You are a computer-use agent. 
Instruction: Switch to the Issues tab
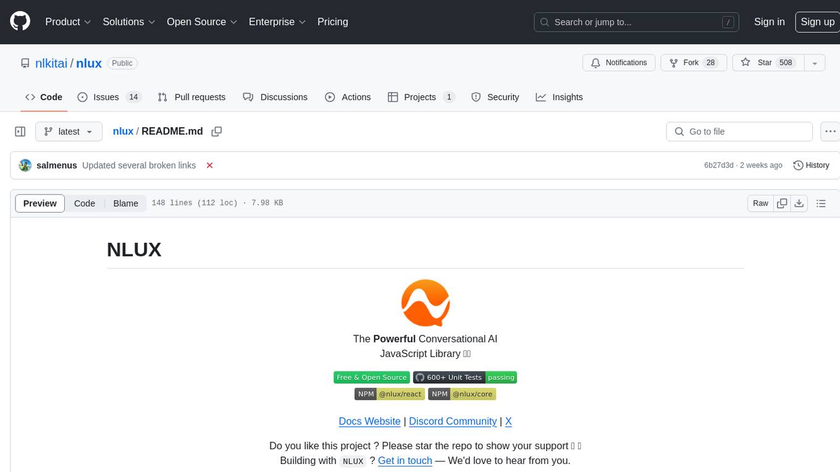109,97
